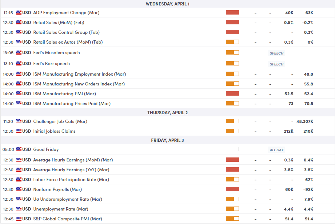Expand the U6 Underemployment Rate (Mar) row
The height and width of the screenshot is (224, 335).
167,199
